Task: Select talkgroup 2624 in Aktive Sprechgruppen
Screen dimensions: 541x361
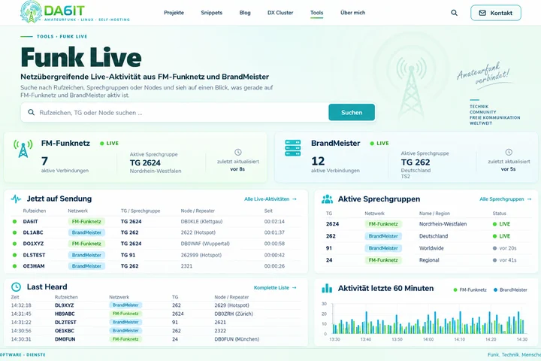Action: pos(332,224)
